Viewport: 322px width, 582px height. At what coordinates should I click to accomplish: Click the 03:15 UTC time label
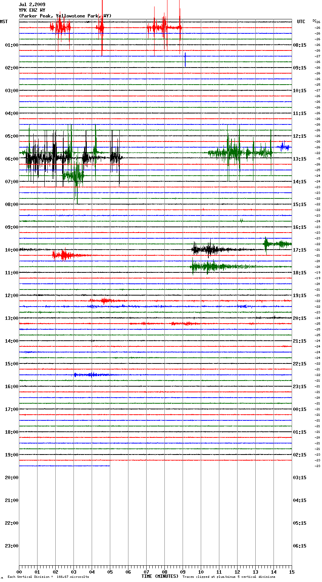click(x=300, y=478)
